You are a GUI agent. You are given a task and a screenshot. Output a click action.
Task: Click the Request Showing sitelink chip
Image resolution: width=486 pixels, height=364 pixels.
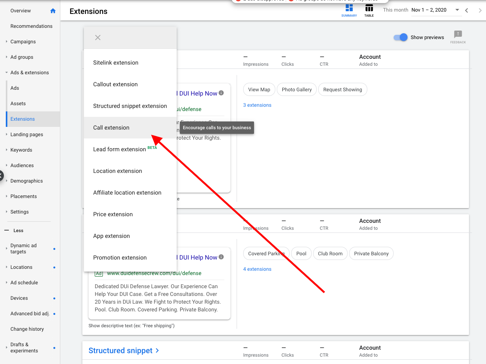(x=343, y=89)
